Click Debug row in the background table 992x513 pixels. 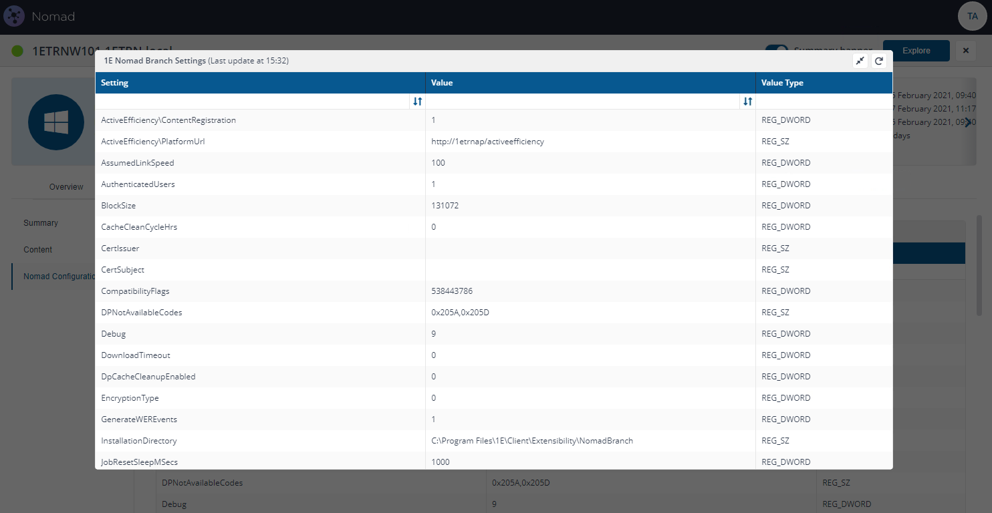(x=560, y=504)
